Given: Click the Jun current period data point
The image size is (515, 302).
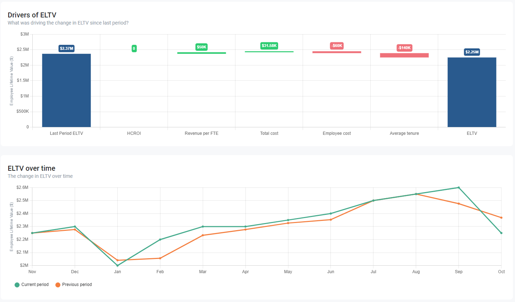Looking at the screenshot, I should point(331,213).
